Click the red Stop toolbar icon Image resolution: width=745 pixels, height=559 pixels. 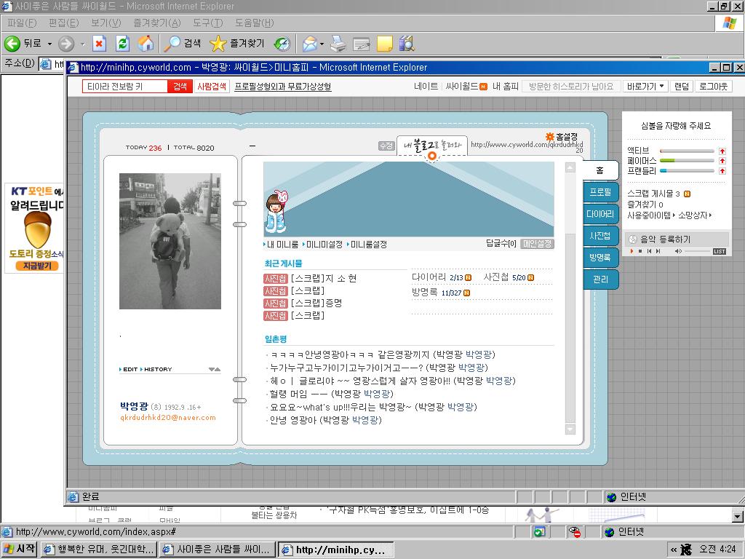99,43
